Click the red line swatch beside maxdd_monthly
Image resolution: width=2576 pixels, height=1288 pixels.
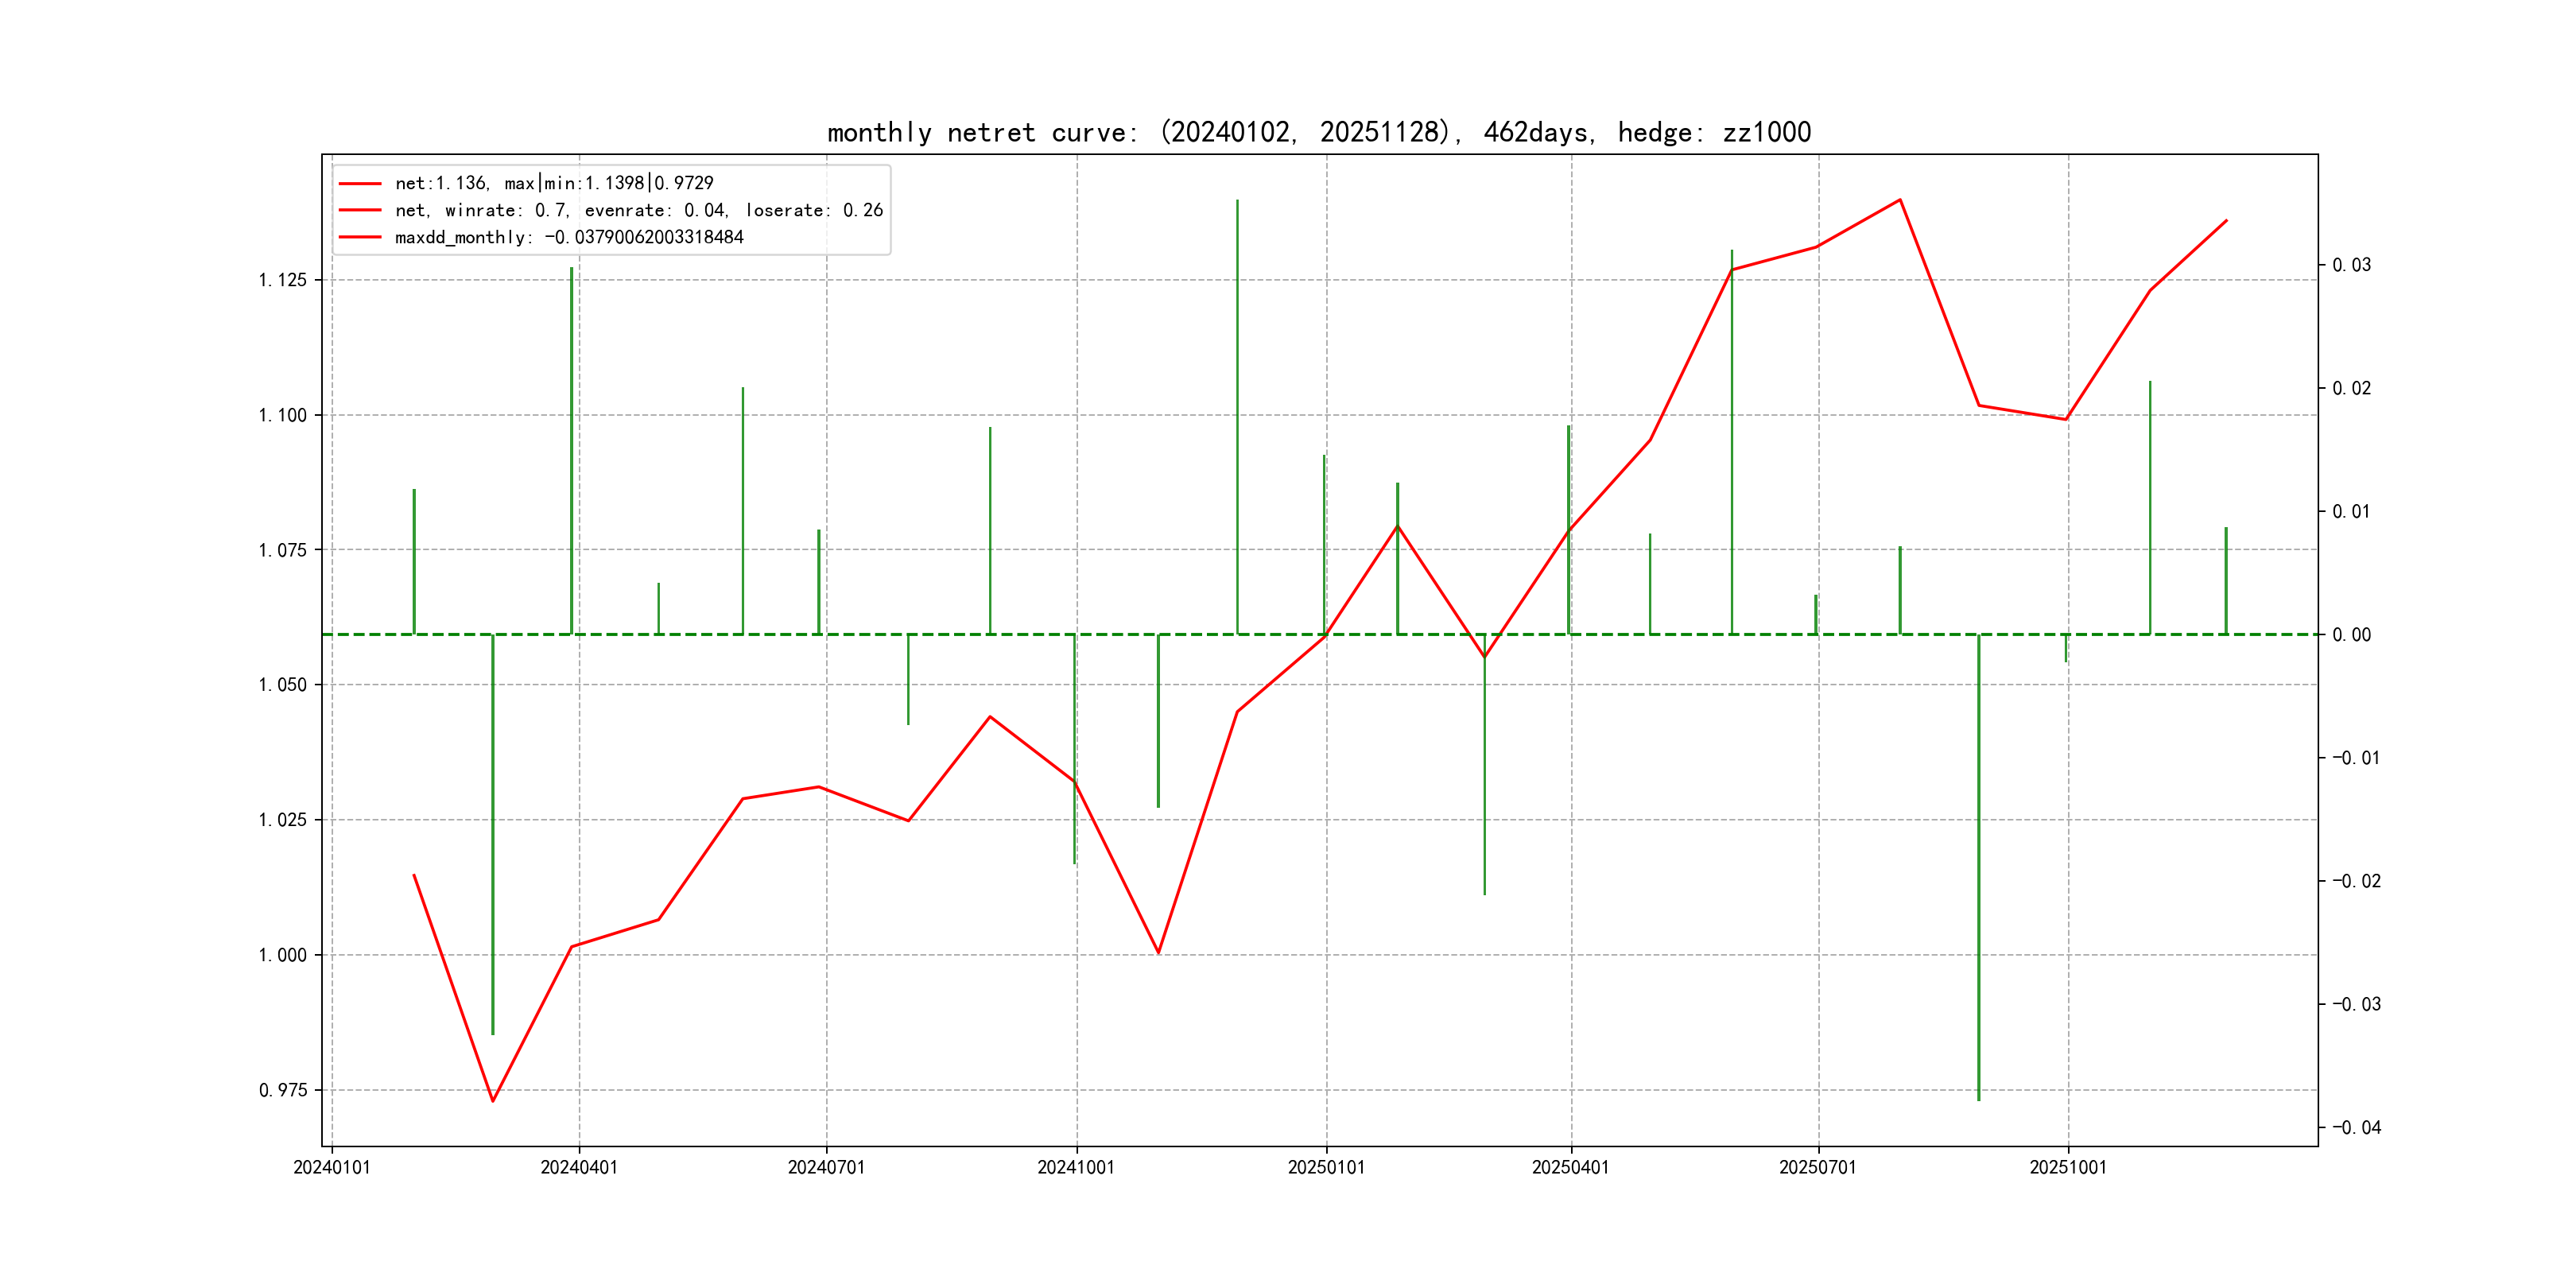tap(360, 237)
